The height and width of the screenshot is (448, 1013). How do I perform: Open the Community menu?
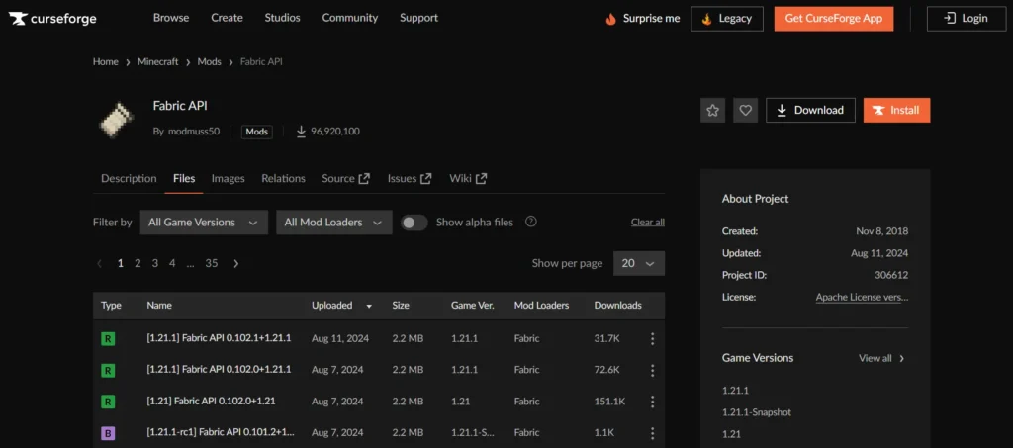click(x=350, y=18)
